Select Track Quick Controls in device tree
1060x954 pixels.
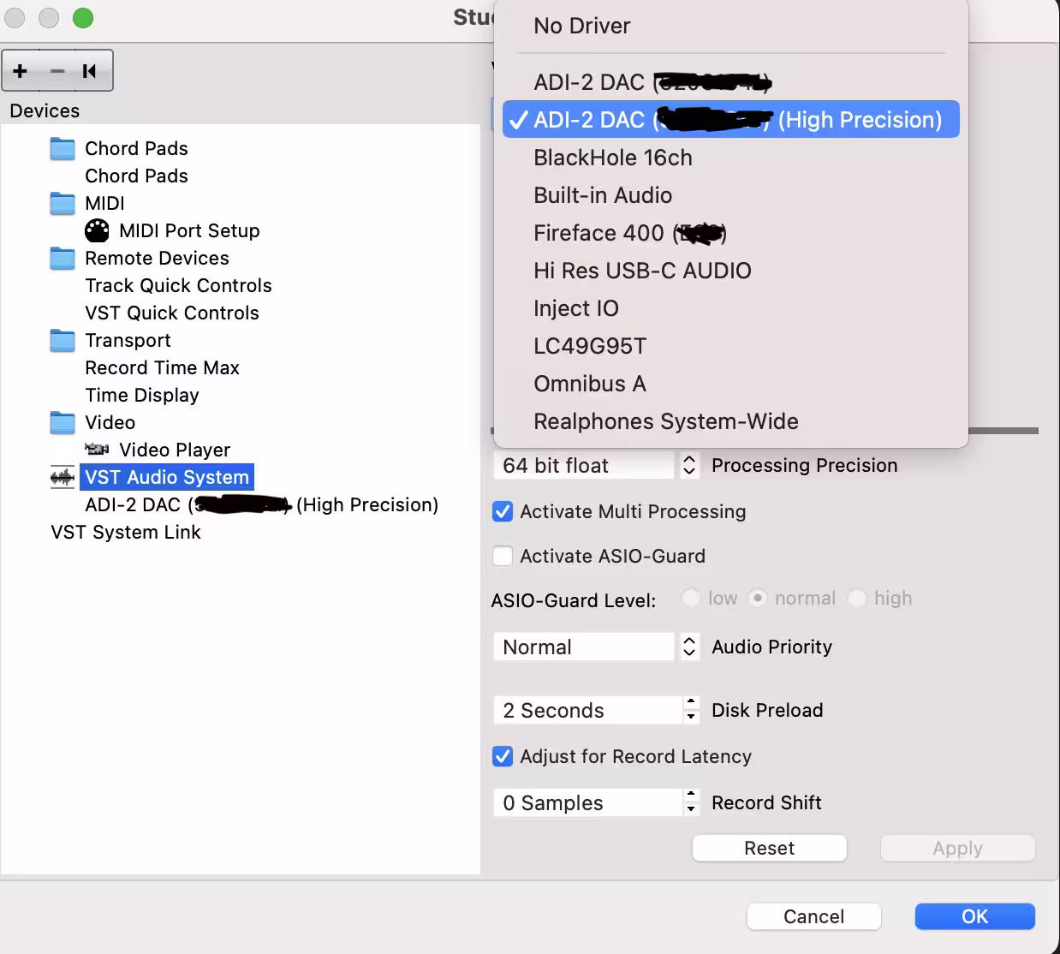pyautogui.click(x=178, y=286)
